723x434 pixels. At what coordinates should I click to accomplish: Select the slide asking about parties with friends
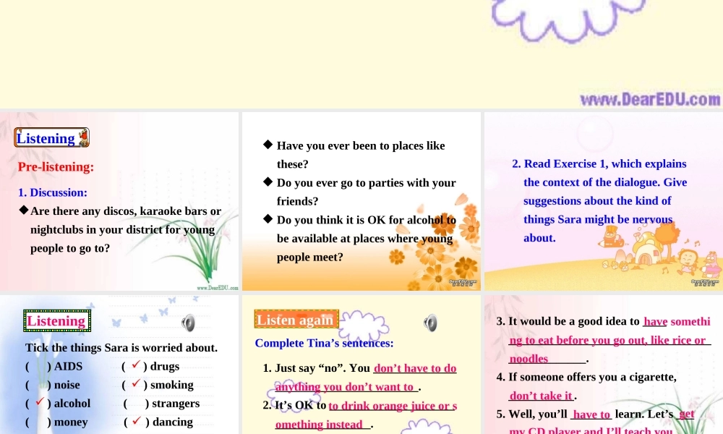361,202
